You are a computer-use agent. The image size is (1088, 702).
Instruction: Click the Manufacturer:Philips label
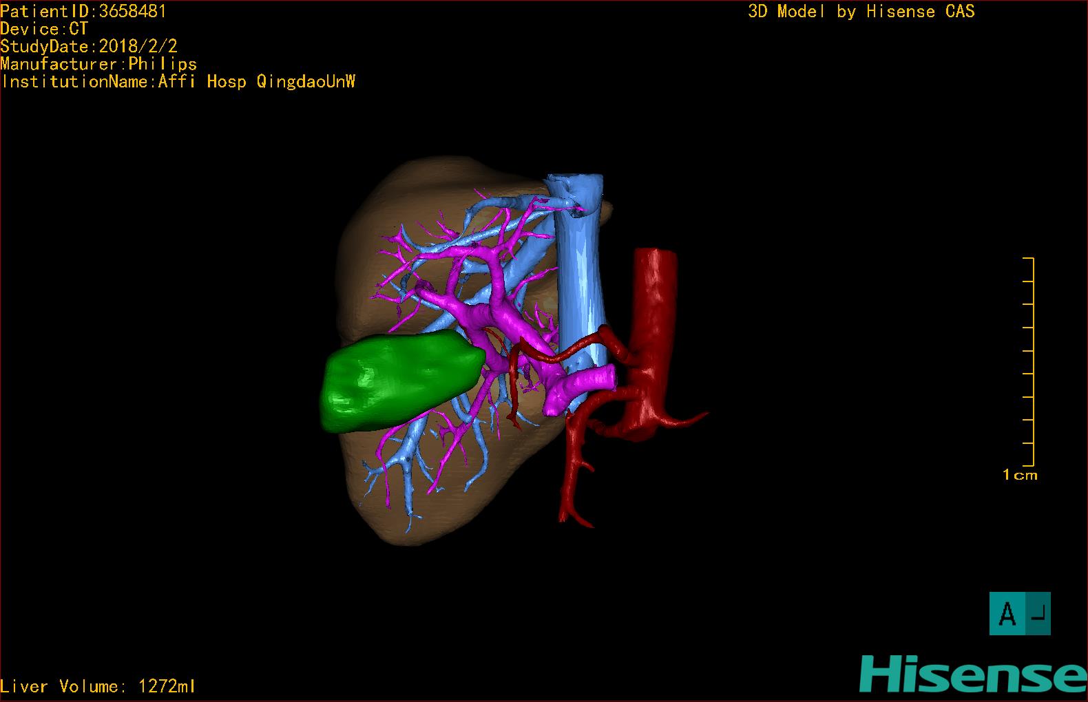pos(98,64)
